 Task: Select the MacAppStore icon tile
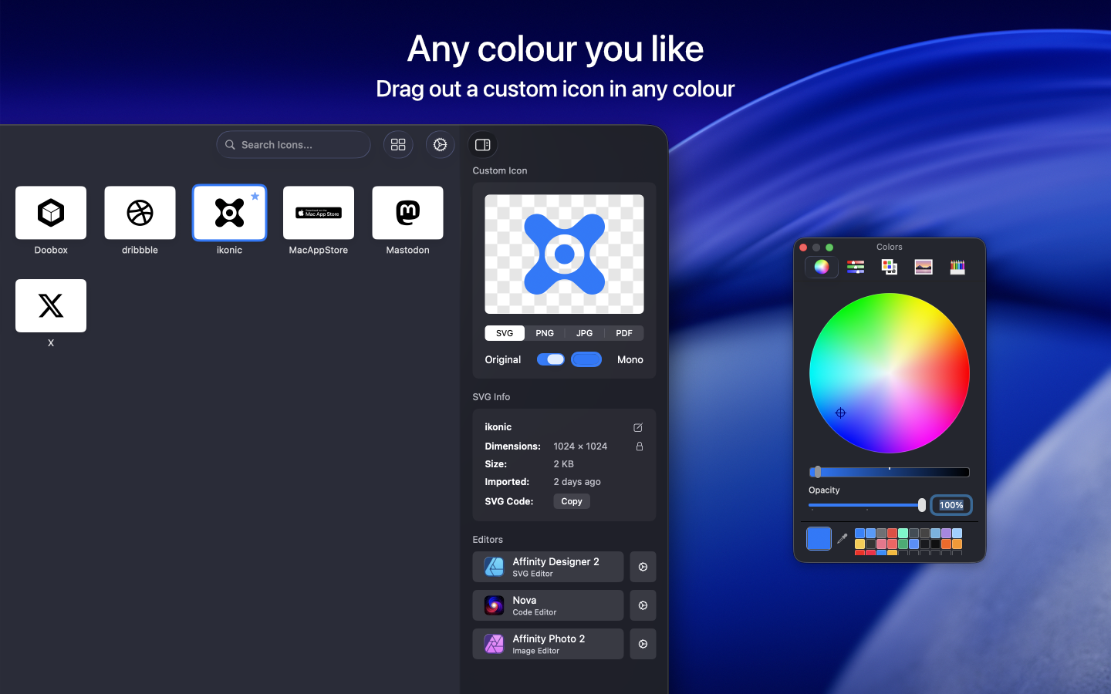[x=319, y=213]
